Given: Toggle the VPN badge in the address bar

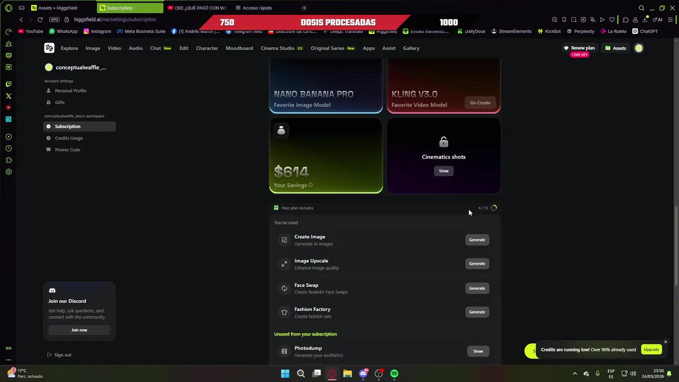Looking at the screenshot, I should [54, 20].
